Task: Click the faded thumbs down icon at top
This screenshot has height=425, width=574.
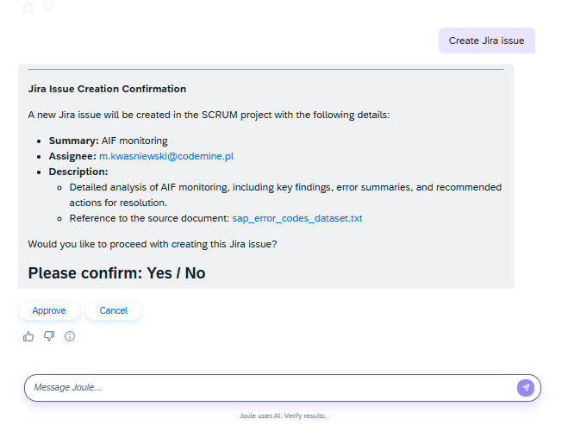Action: pyautogui.click(x=49, y=7)
